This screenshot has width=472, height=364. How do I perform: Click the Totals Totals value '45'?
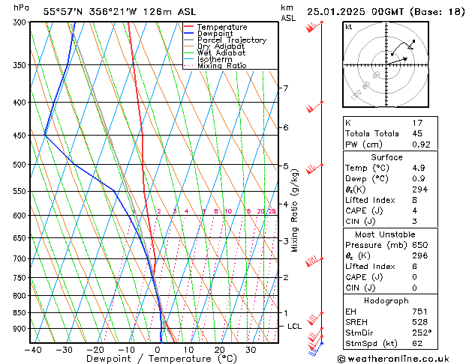click(417, 133)
